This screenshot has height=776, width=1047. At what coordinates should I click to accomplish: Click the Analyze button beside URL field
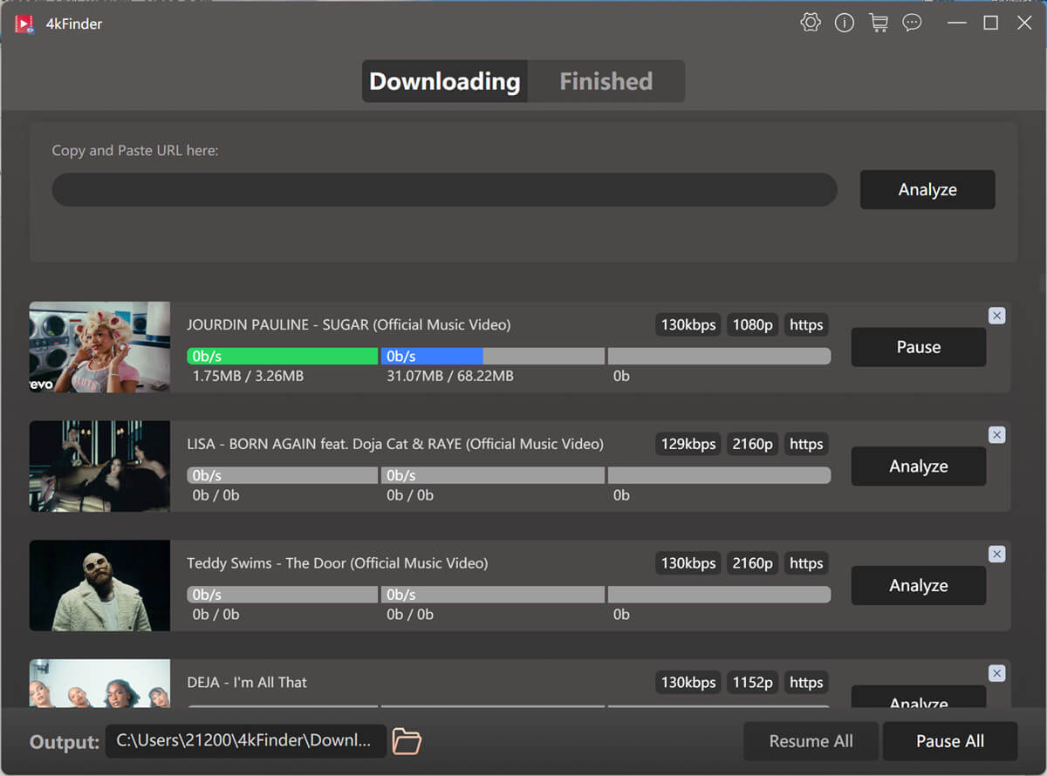tap(927, 189)
